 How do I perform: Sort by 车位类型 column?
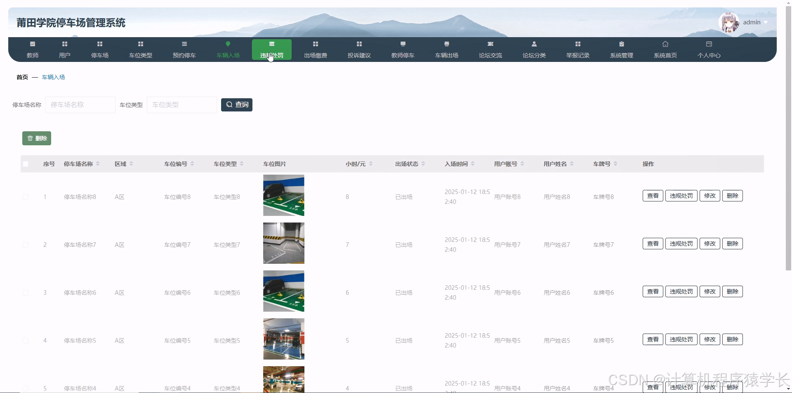(242, 164)
